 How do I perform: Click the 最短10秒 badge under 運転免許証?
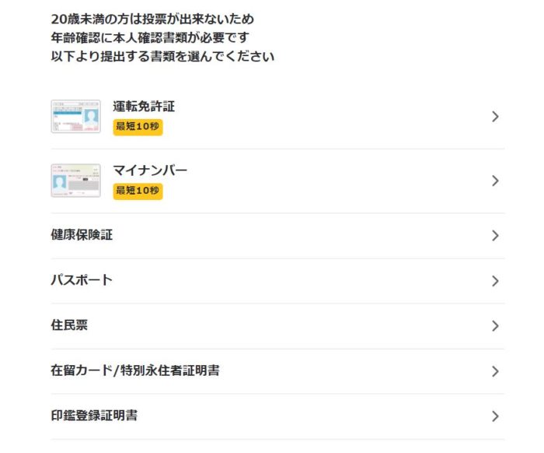pyautogui.click(x=138, y=127)
